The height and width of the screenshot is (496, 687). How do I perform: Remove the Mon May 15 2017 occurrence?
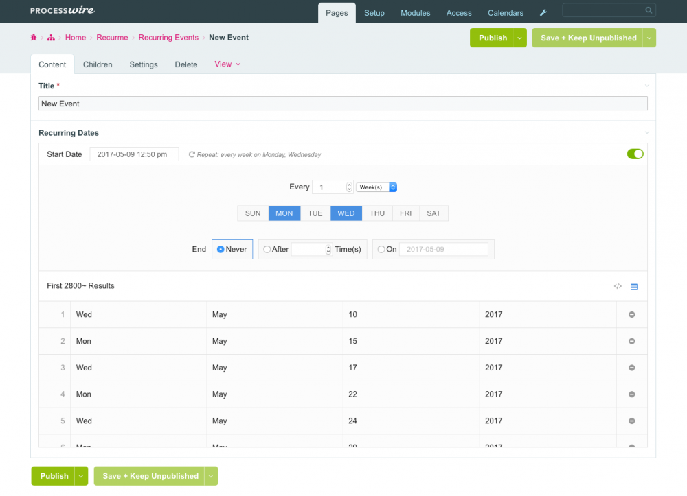[631, 341]
